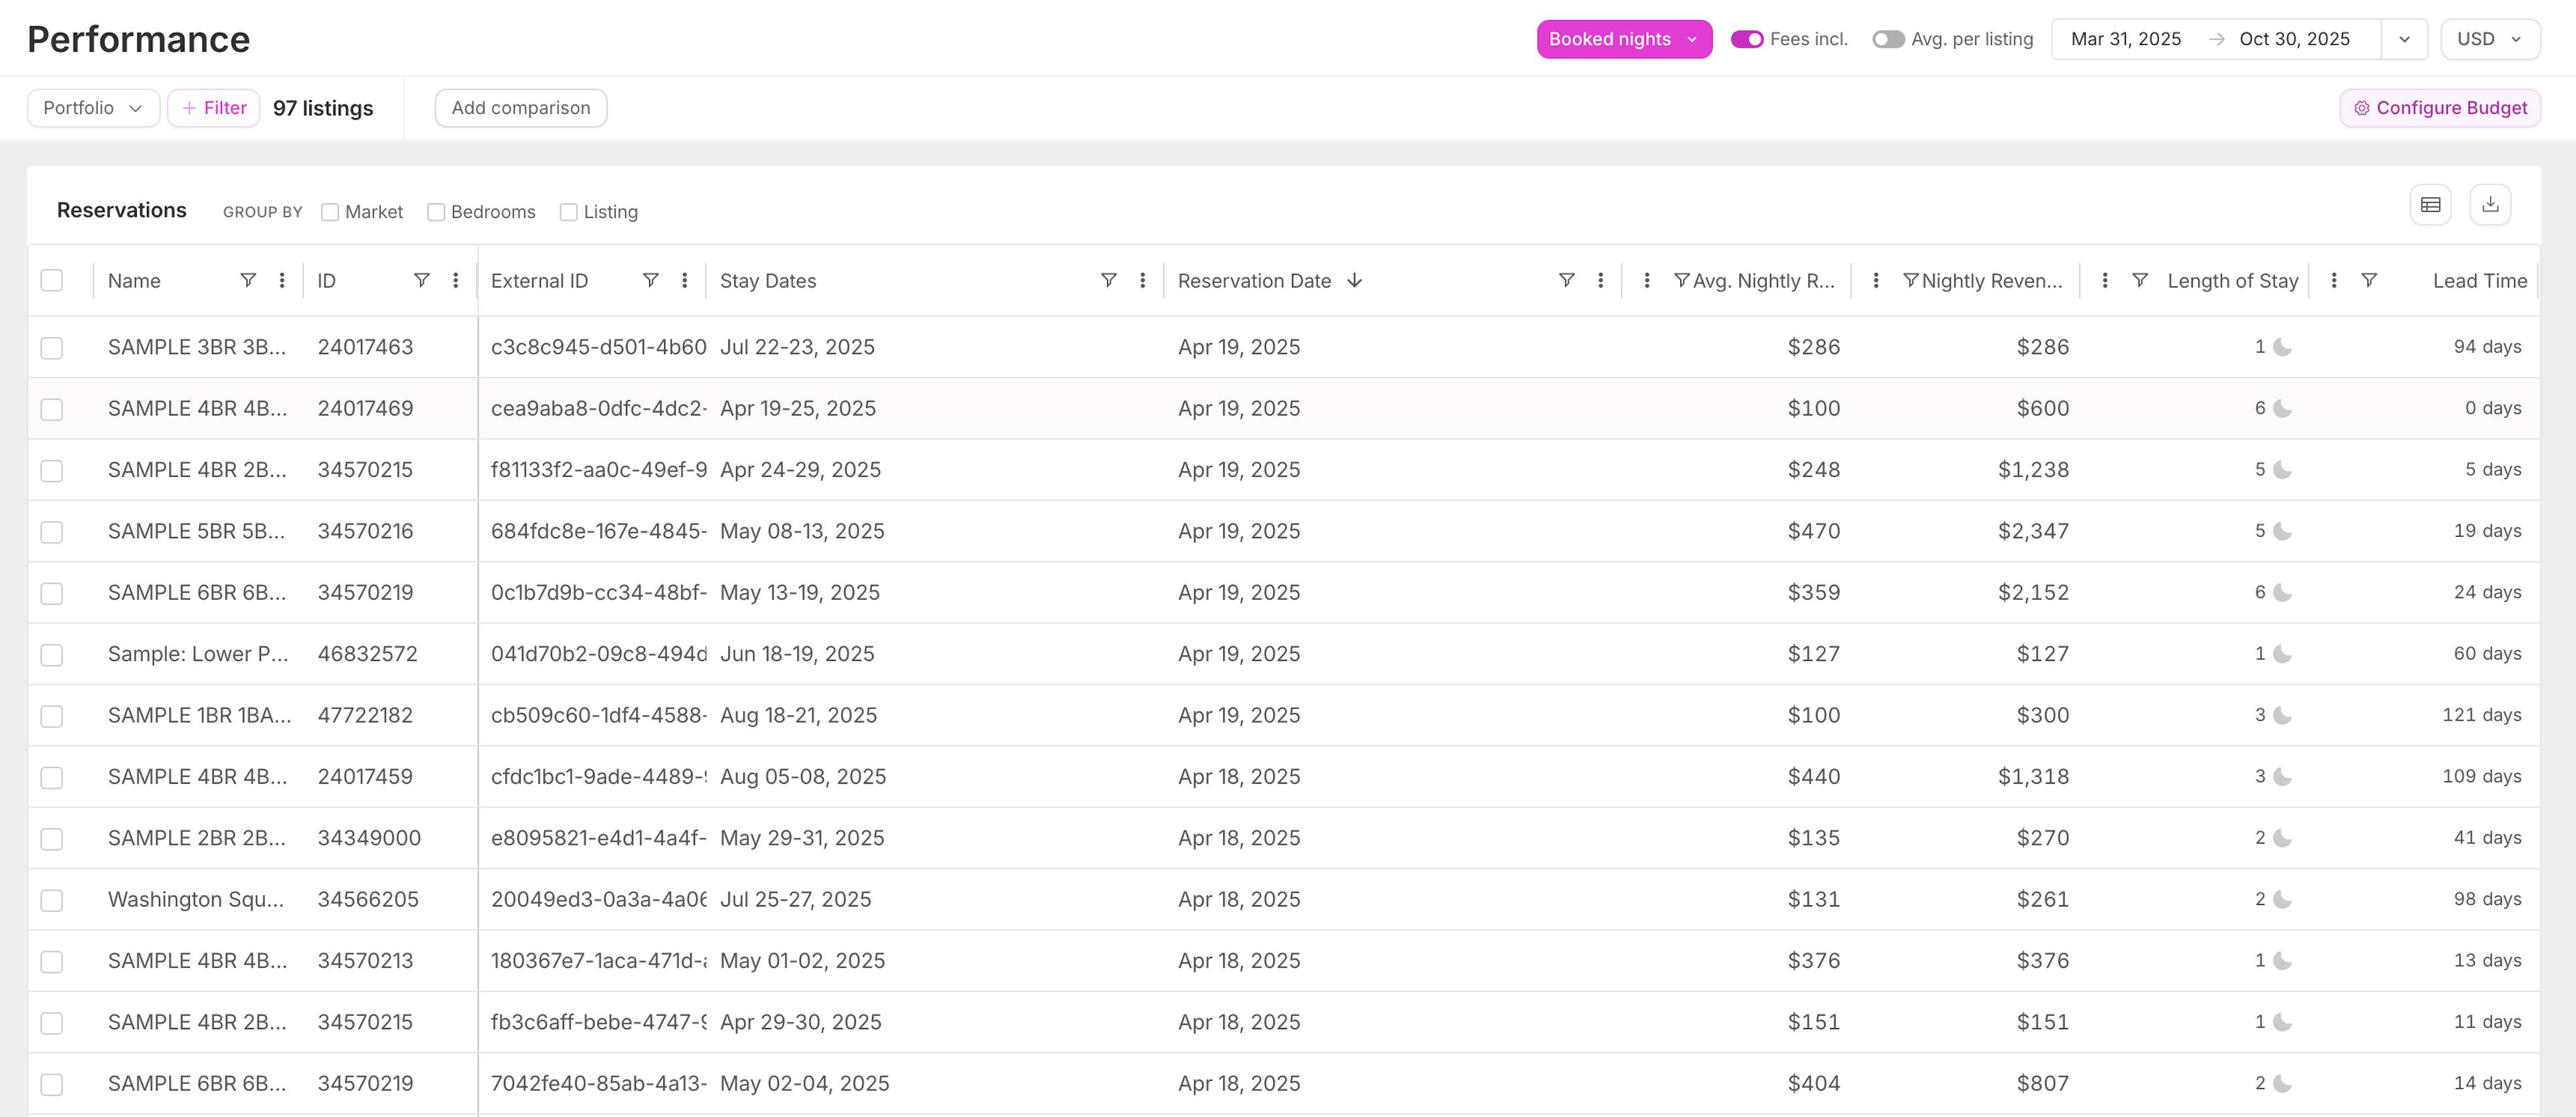
Task: Click the $1,238 nightly revenue cell
Action: (2033, 470)
